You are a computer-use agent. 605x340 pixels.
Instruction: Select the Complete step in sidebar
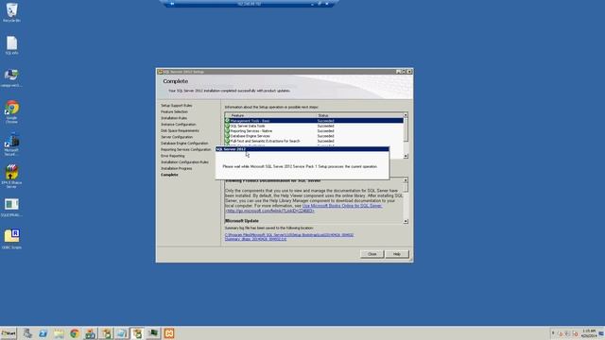coord(169,175)
